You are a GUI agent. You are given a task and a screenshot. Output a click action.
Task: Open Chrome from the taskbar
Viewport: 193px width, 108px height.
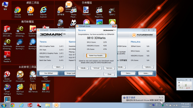pyautogui.click(x=12, y=105)
